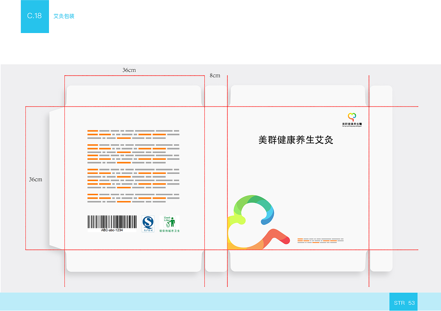Screen dimensions: 441x311
Task: Click the 8cm spine dimension label
Action: coord(215,76)
